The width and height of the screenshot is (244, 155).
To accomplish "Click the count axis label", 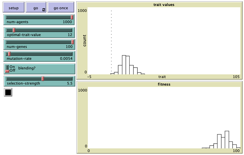I will coord(85,41).
